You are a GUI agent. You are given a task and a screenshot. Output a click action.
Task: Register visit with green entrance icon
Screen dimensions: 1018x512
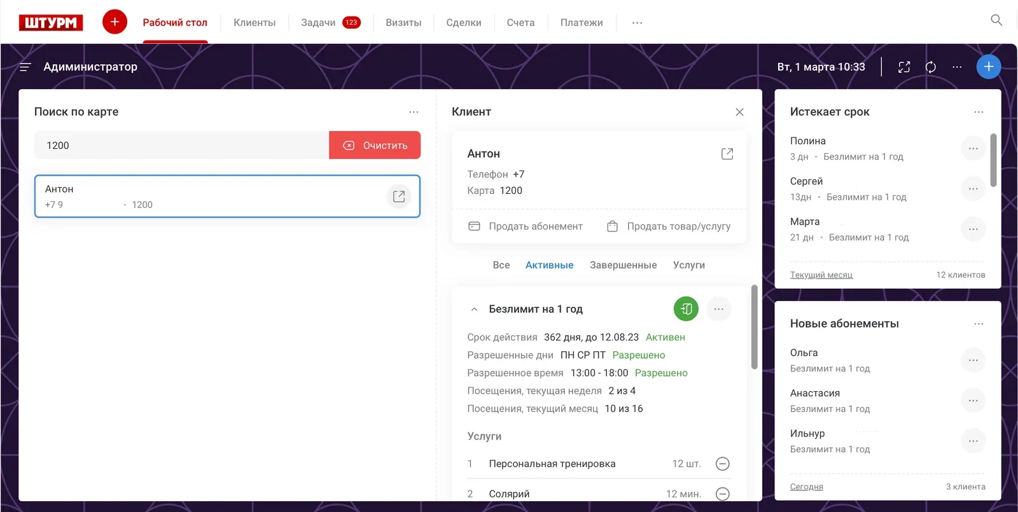tap(686, 309)
